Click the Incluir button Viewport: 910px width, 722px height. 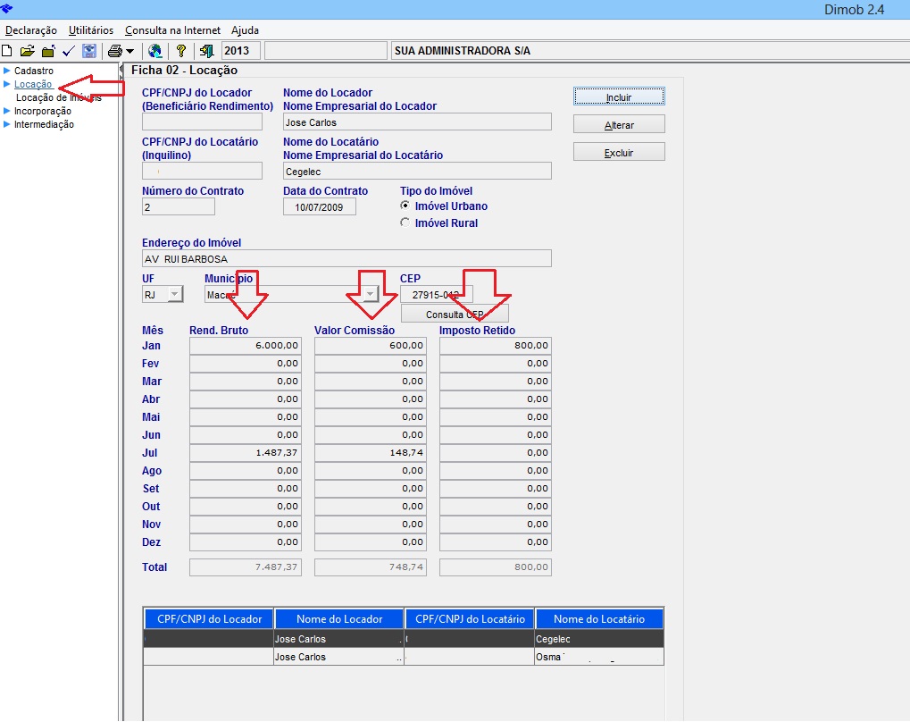point(619,97)
